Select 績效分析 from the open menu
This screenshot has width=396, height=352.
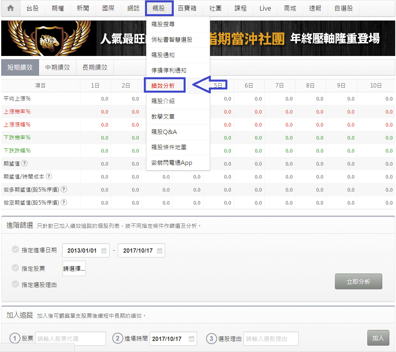165,85
